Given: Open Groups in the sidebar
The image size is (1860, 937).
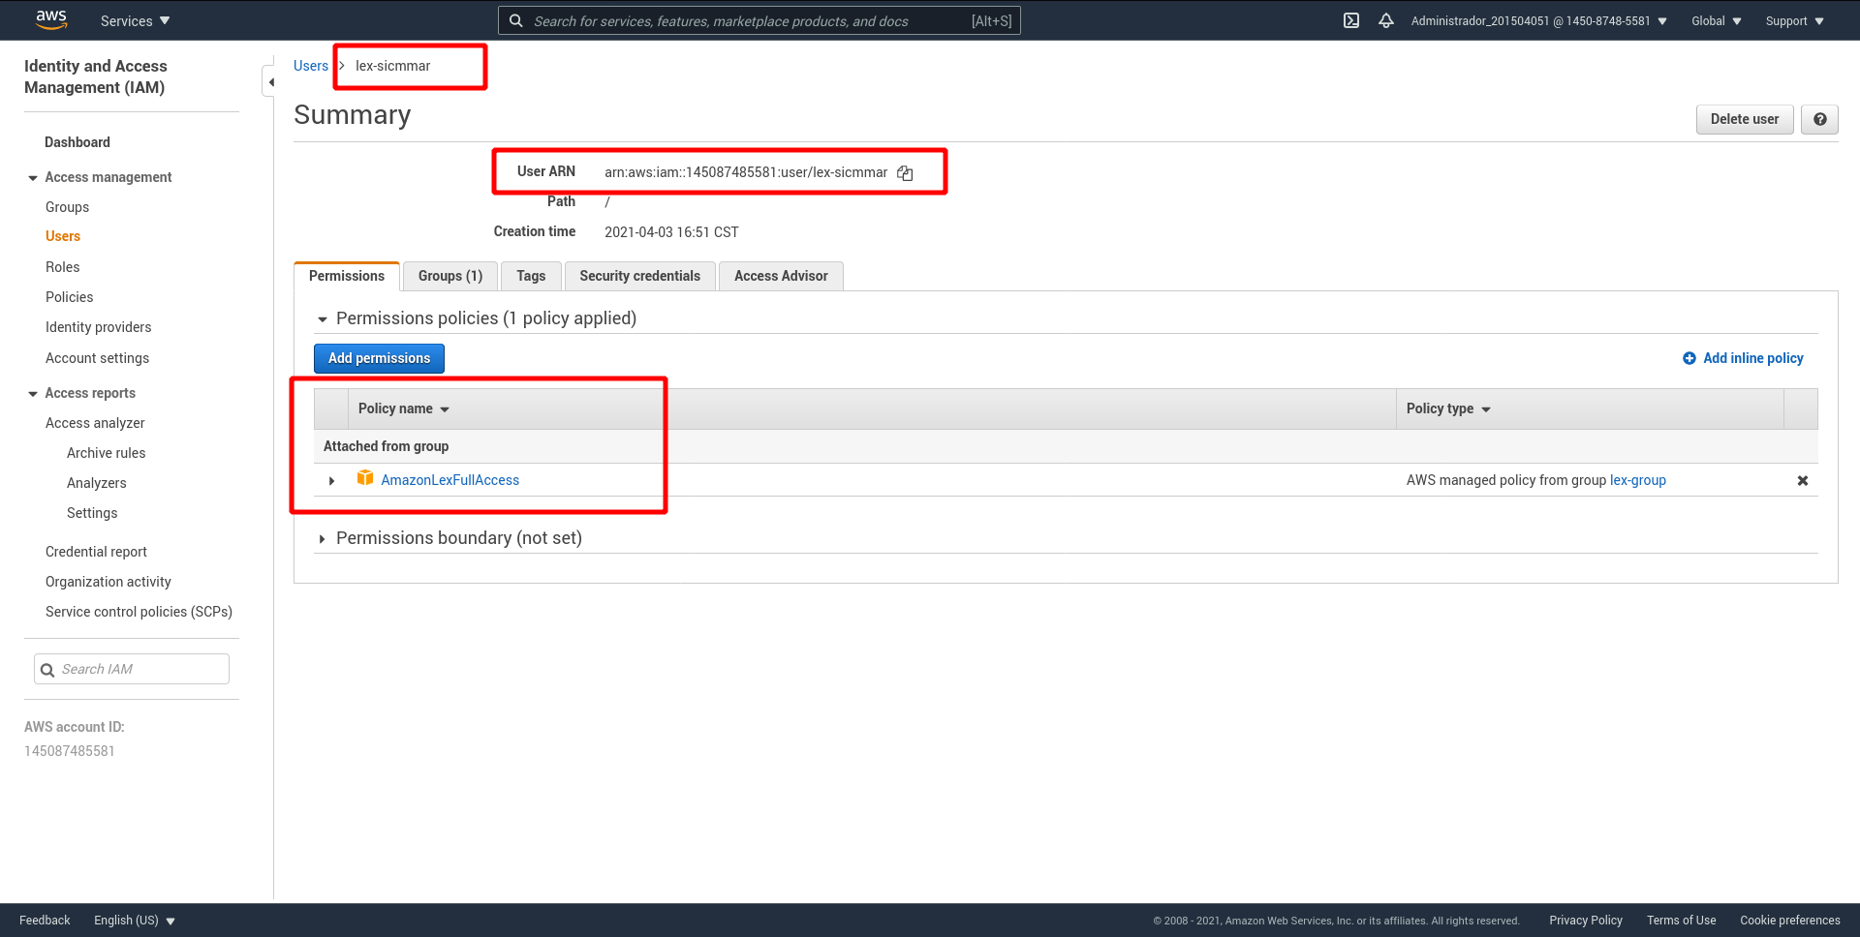Looking at the screenshot, I should pyautogui.click(x=67, y=207).
